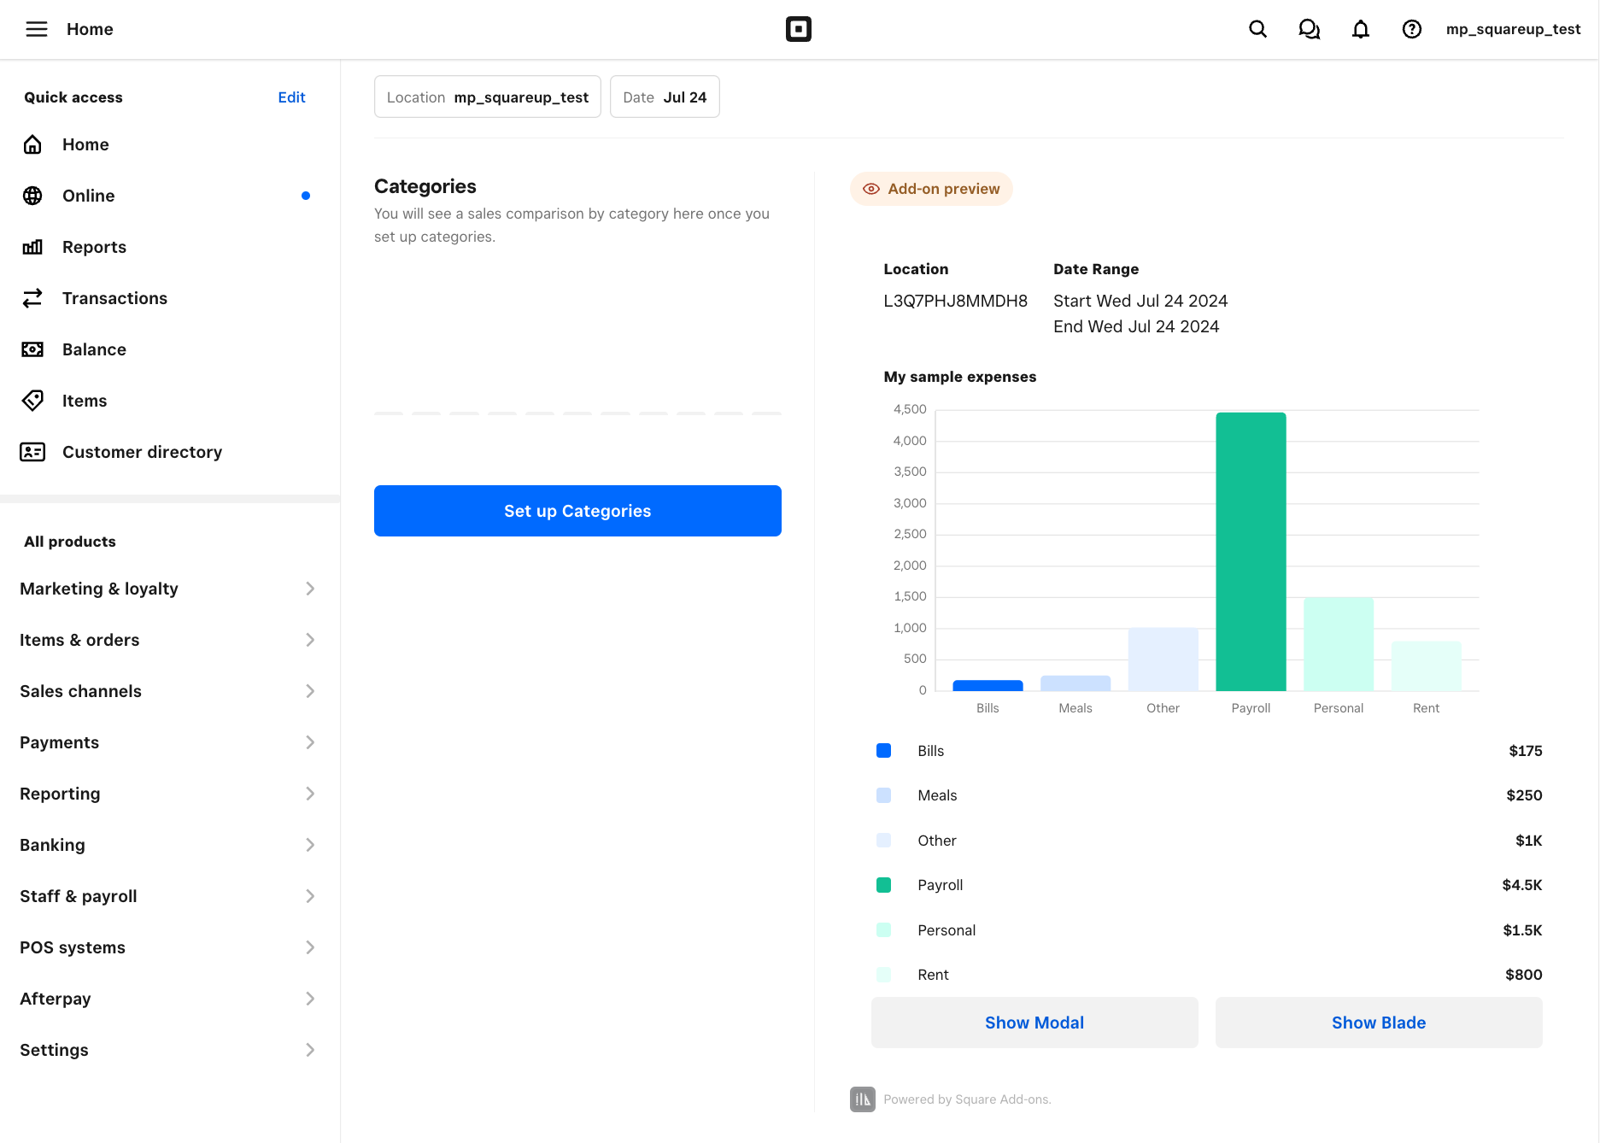This screenshot has width=1600, height=1143.
Task: Click Set up Categories button
Action: [577, 511]
